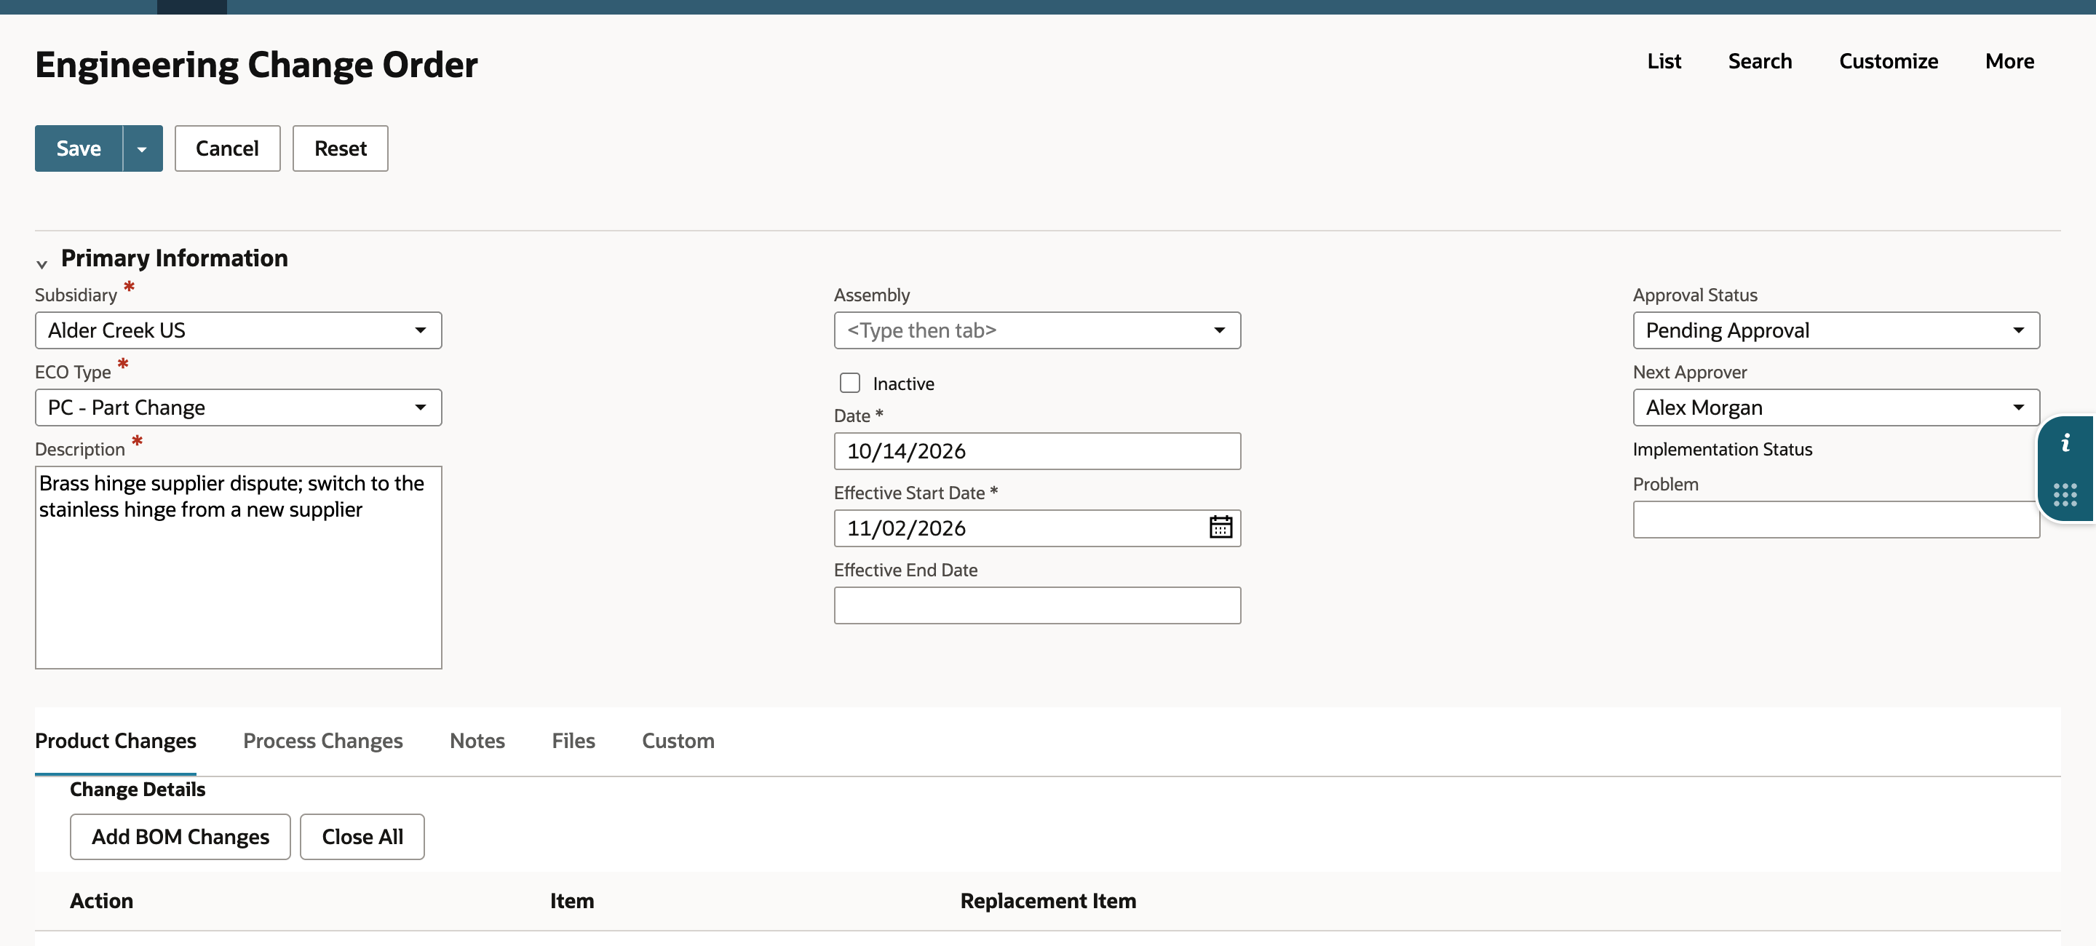Open the ECO Type dropdown
This screenshot has width=2096, height=946.
(239, 408)
